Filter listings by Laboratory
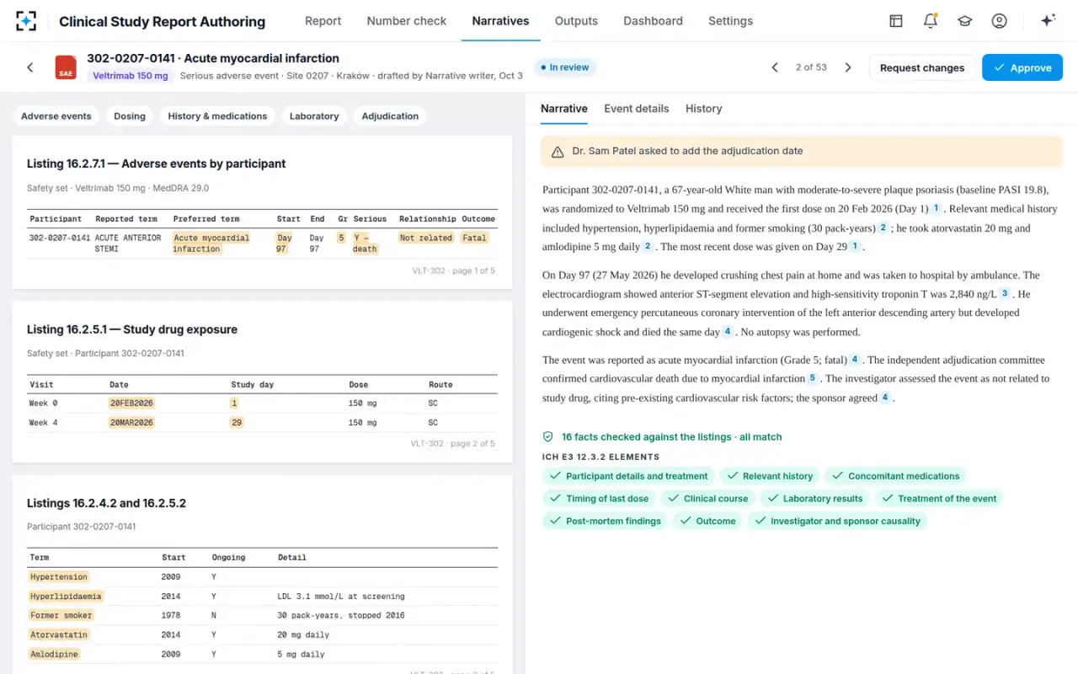This screenshot has height=674, width=1078. pos(314,116)
